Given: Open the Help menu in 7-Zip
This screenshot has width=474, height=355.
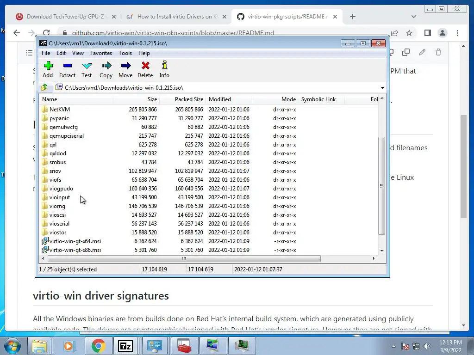Looking at the screenshot, I should click(x=144, y=53).
